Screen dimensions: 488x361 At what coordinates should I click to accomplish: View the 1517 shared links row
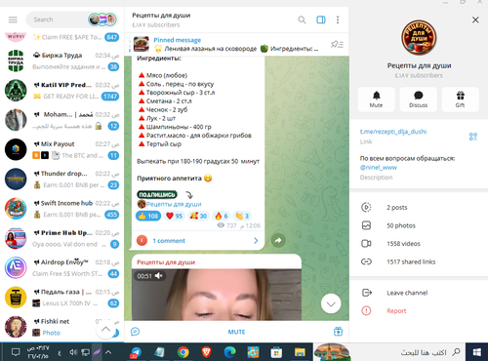click(x=419, y=261)
